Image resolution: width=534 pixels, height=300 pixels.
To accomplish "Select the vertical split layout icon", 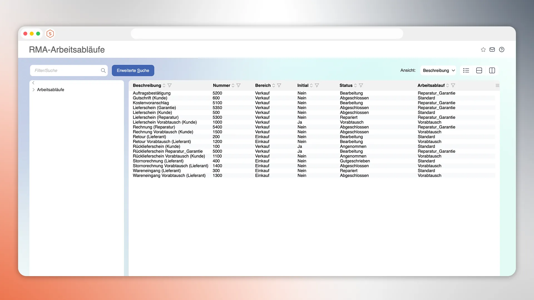I will pyautogui.click(x=492, y=71).
